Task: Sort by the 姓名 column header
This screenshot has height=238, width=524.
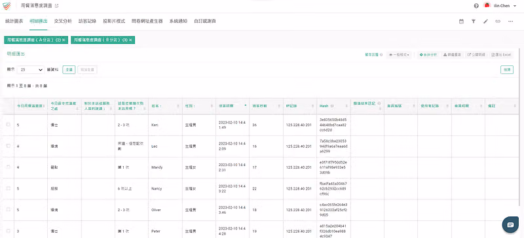Action: [166, 106]
